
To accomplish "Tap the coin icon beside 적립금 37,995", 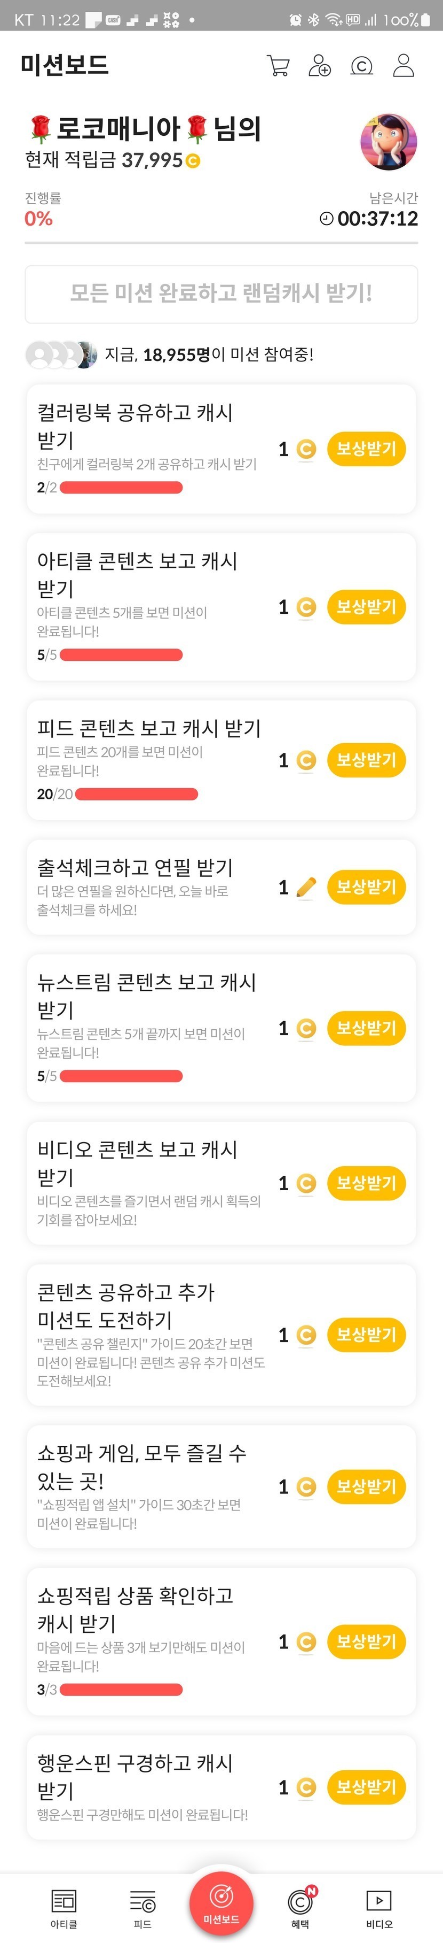I will [193, 160].
